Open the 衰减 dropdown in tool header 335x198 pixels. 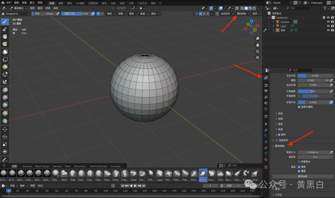(x=144, y=14)
